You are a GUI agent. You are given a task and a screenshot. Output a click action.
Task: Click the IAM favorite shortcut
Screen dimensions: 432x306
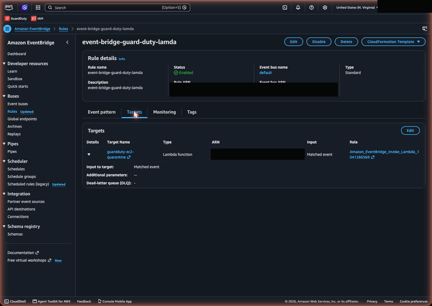pyautogui.click(x=37, y=18)
